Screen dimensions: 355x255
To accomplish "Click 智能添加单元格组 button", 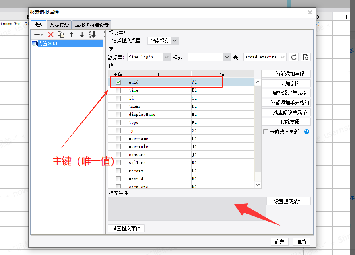I will tap(286, 103).
